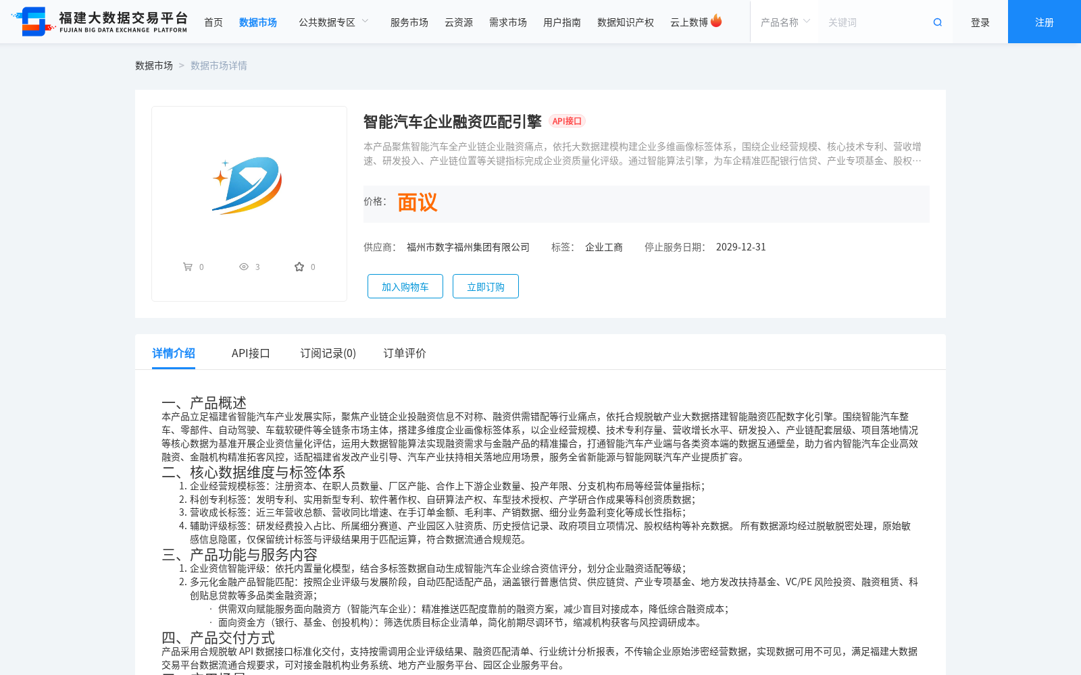Click the stop date 2029-12-31
1081x675 pixels.
[741, 247]
